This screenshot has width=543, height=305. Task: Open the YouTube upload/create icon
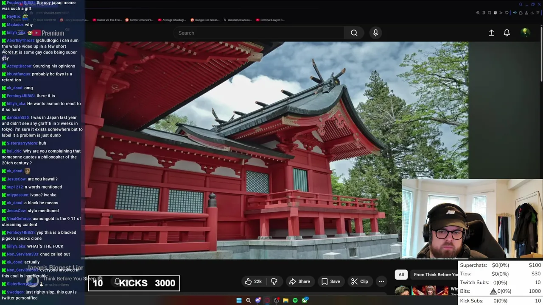point(491,33)
